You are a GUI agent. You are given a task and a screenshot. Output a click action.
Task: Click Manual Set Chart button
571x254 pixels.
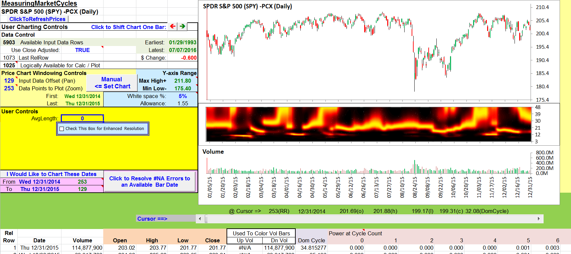coord(112,83)
